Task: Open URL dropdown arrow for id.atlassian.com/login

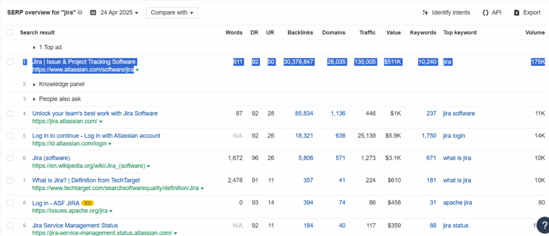Action: point(110,144)
